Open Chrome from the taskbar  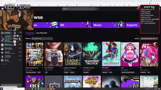coord(35,89)
